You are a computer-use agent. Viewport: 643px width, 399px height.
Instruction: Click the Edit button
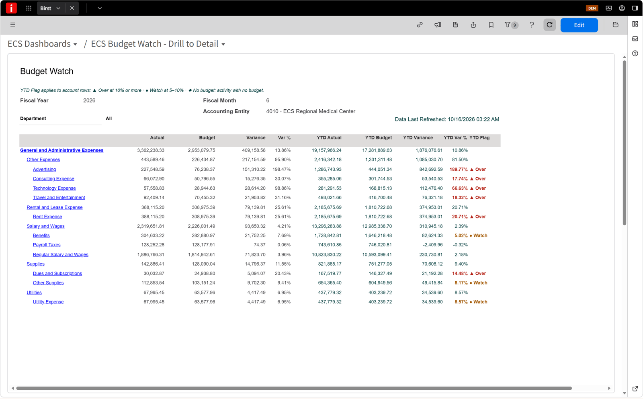[579, 25]
